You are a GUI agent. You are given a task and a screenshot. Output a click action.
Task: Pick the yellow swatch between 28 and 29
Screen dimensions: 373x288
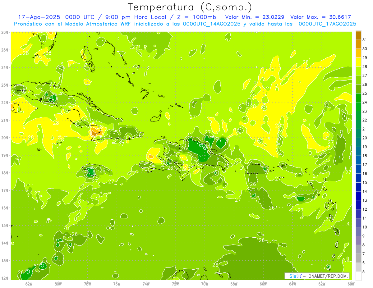click(358, 62)
